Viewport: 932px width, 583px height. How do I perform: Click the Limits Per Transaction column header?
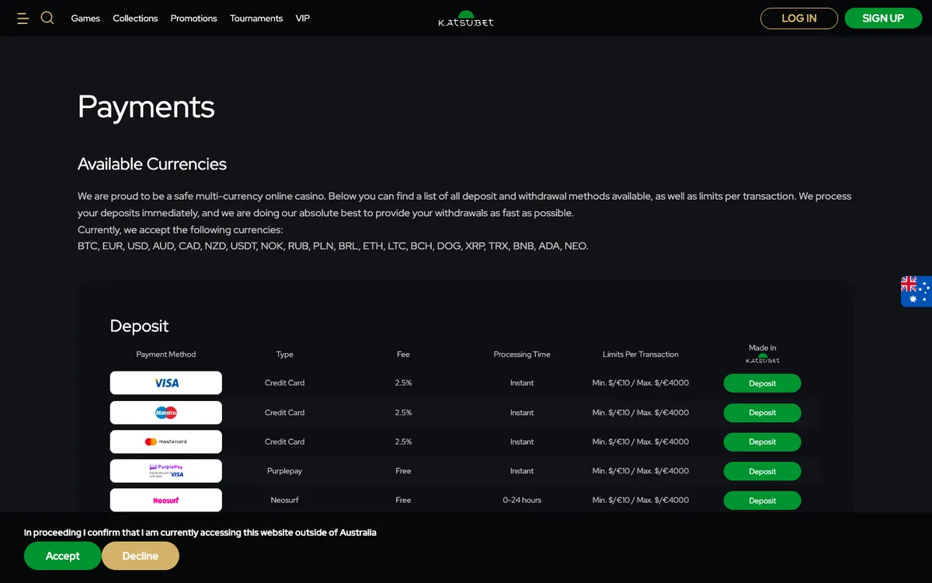click(641, 354)
